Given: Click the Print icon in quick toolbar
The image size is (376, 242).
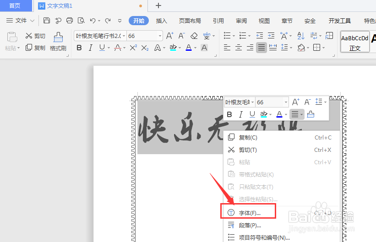Looking at the screenshot, I should tap(70, 21).
